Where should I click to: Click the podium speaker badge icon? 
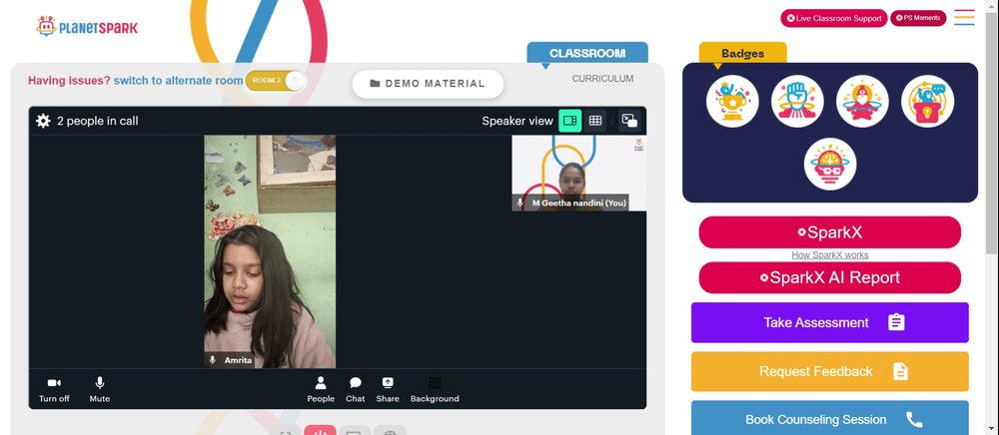coord(927,101)
